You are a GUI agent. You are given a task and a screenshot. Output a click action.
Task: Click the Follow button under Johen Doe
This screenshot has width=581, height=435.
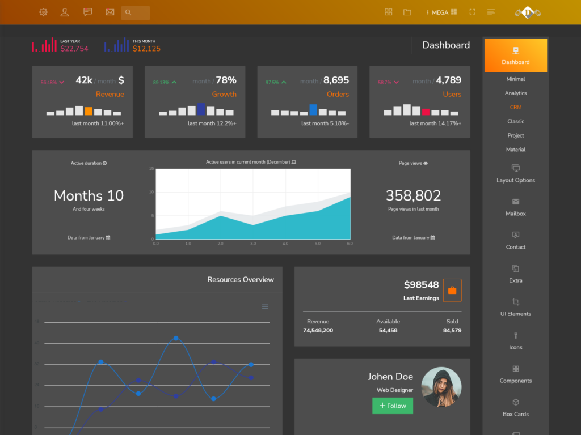(x=393, y=406)
